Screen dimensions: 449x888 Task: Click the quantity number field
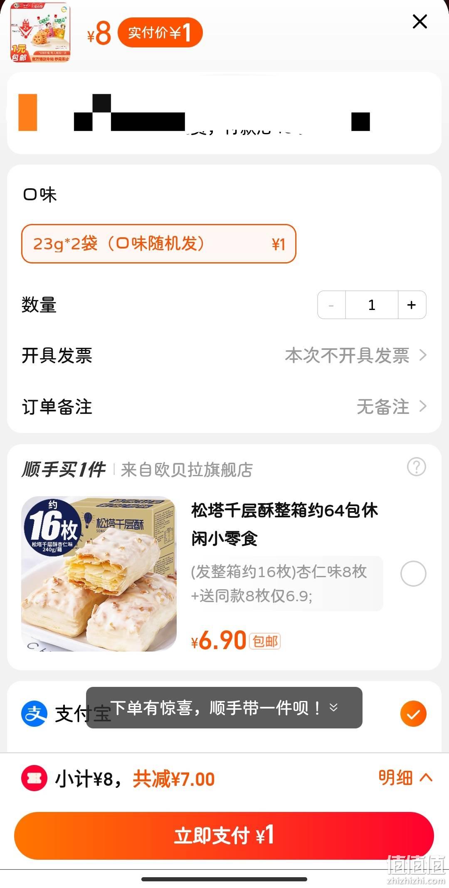pos(372,305)
